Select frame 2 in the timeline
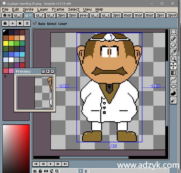Screen dimensions: 181x173 (86, 171)
